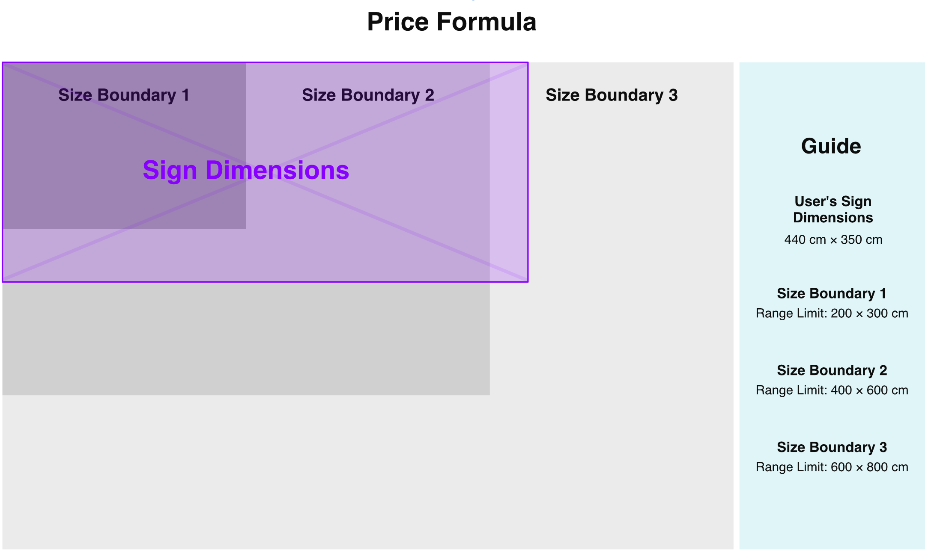Select the "Range Limit: 200 × 300 cm" text
The image size is (928, 552).
[x=832, y=313]
